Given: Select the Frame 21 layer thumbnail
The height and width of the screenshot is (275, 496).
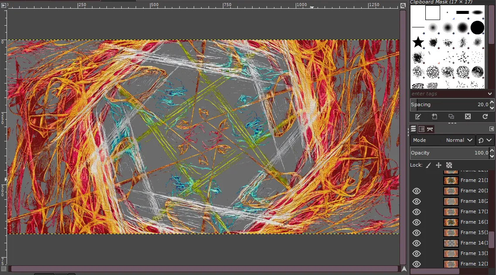Looking at the screenshot, I should point(451,181).
